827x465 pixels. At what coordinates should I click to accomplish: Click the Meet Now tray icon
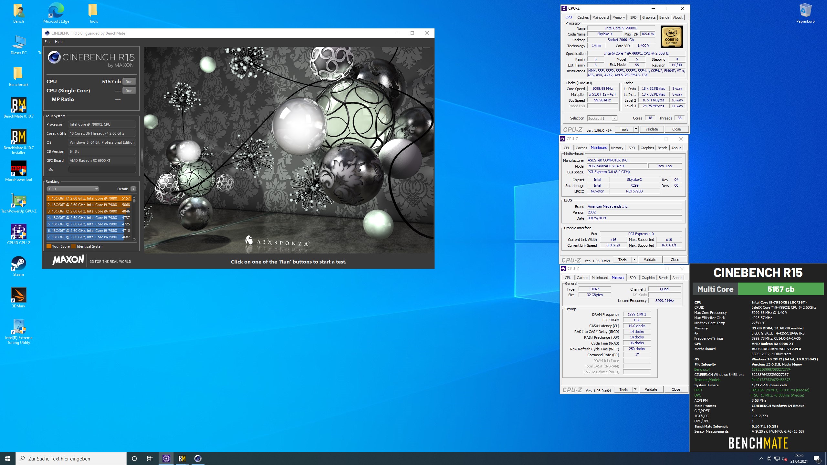click(x=769, y=459)
